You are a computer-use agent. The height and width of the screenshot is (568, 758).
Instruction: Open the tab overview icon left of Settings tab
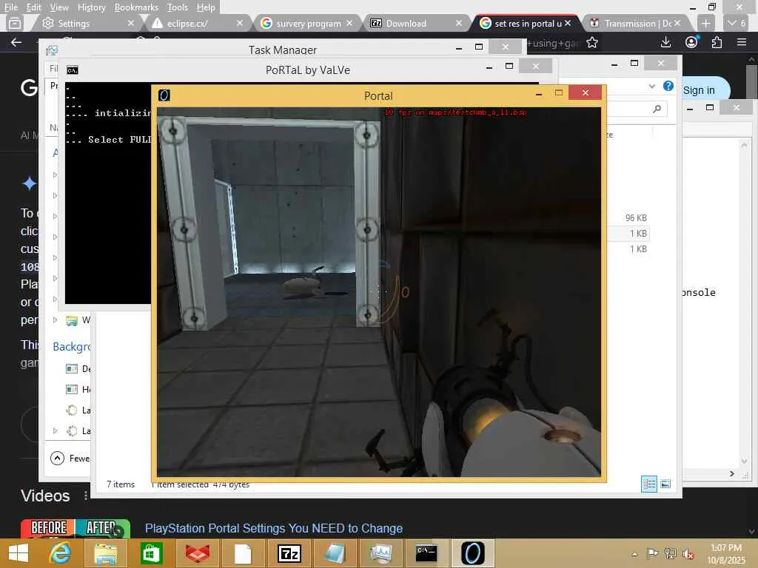point(15,23)
